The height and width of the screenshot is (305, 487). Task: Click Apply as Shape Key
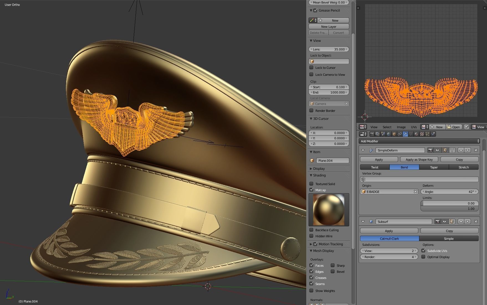(x=419, y=160)
